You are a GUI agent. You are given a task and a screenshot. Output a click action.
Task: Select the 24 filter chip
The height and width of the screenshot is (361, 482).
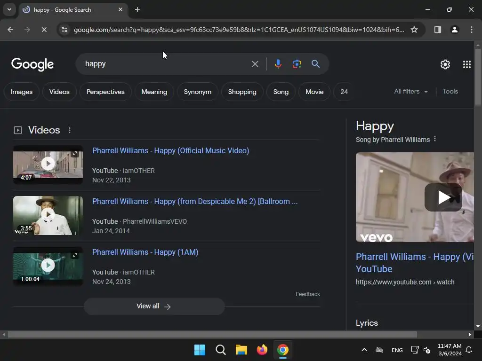point(344,92)
